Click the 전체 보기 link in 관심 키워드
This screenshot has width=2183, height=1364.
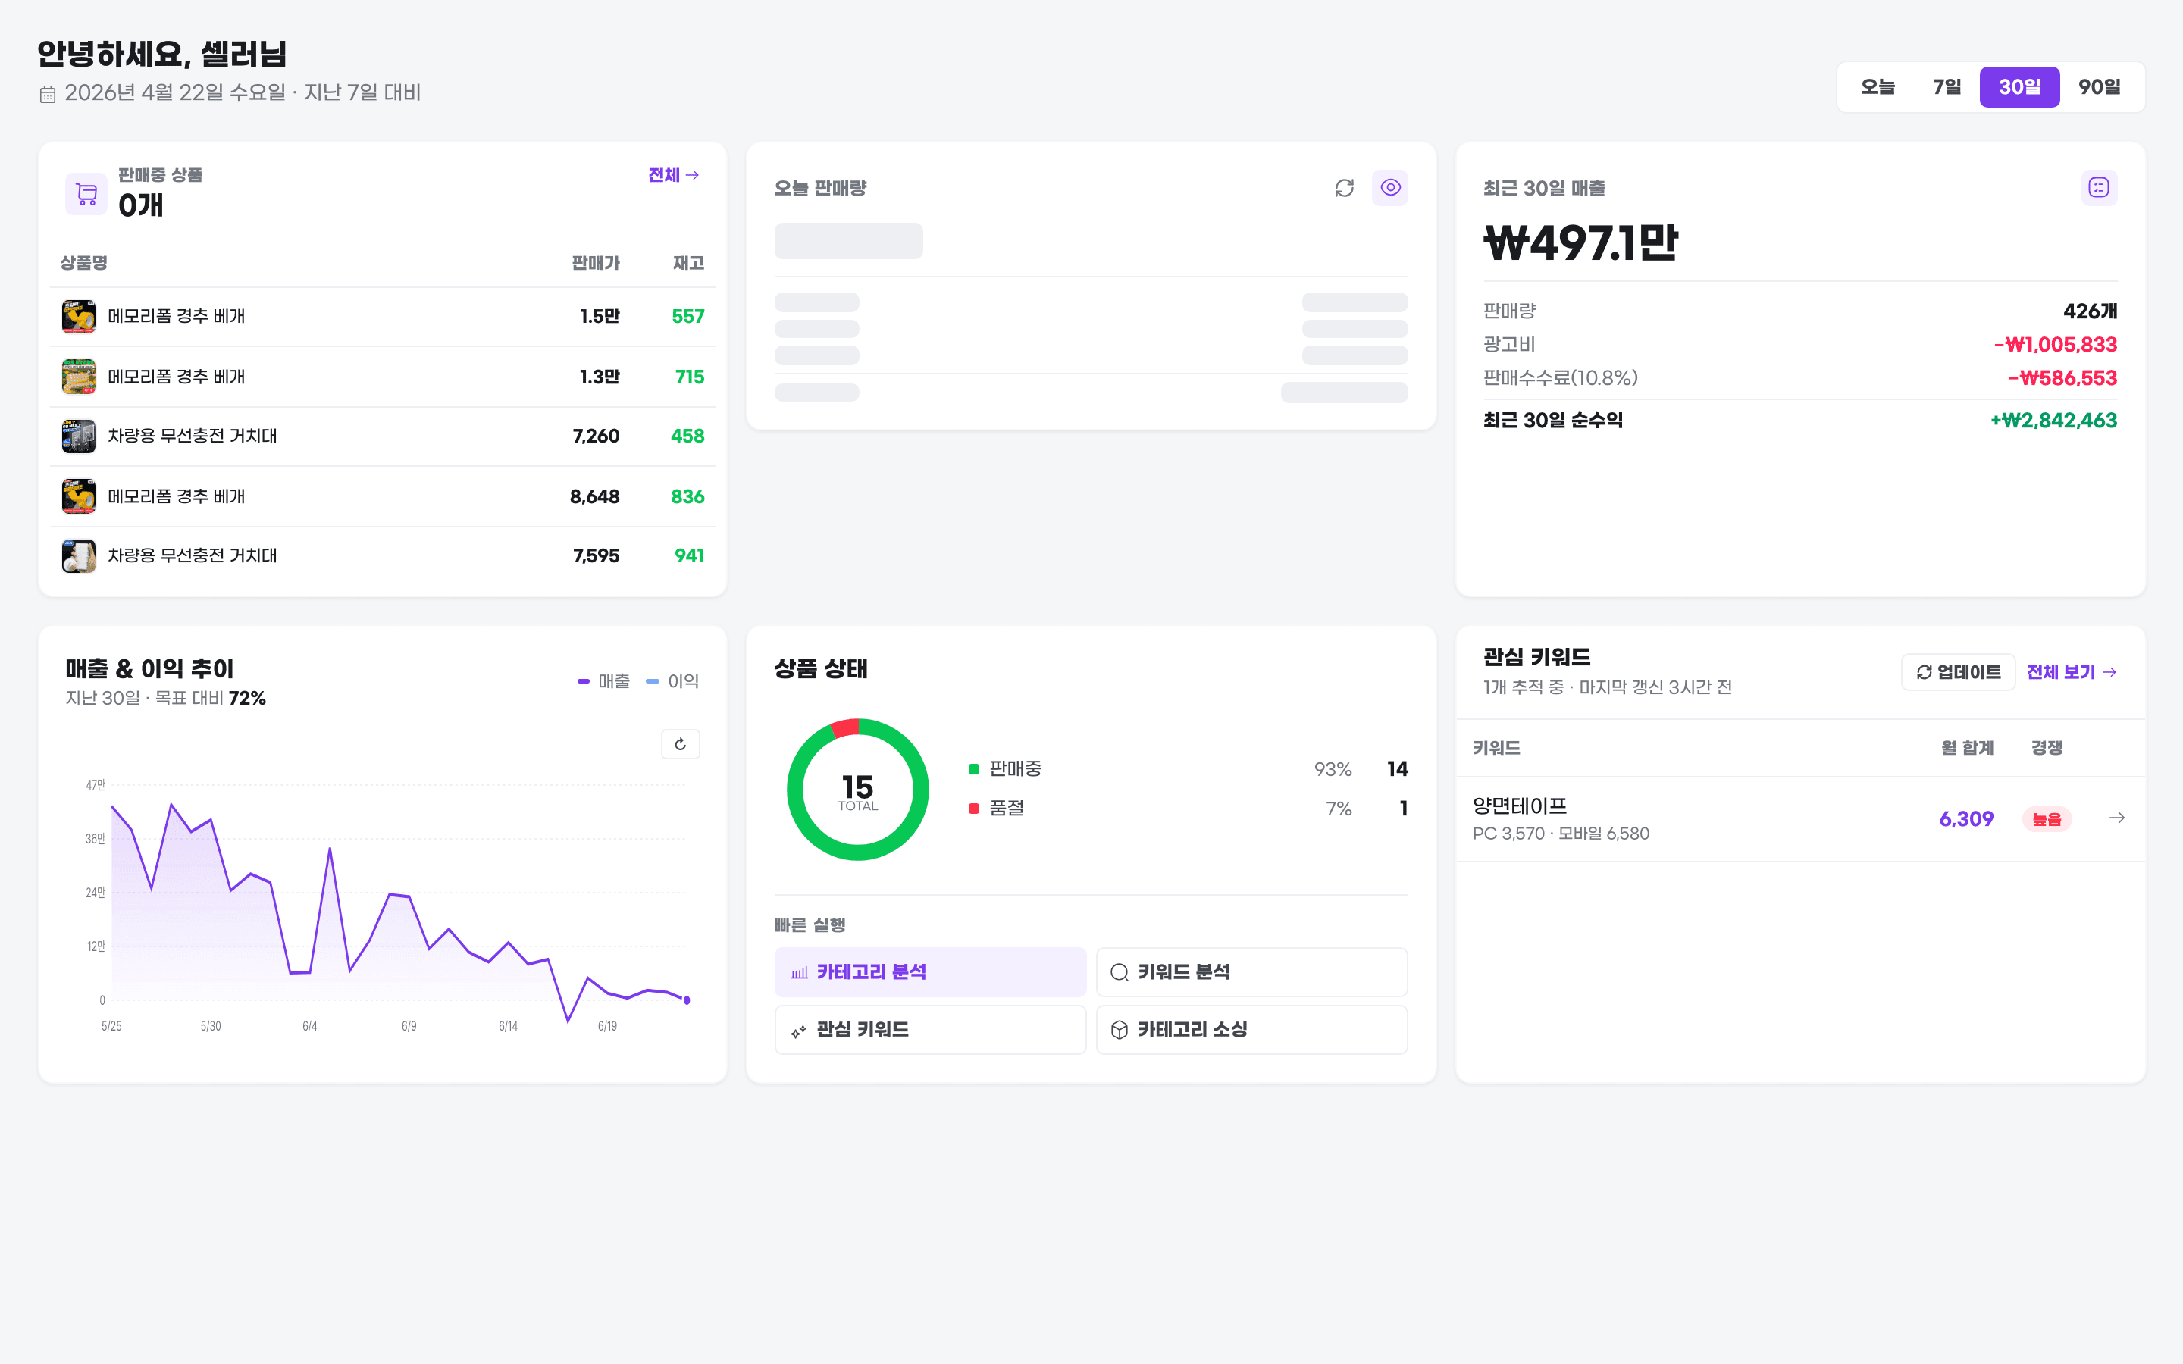point(2071,672)
